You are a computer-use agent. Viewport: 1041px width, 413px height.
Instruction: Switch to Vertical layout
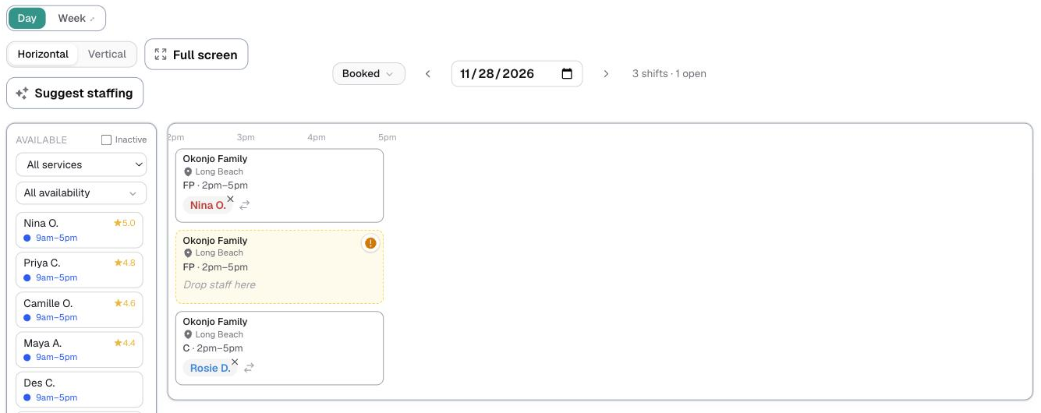coord(107,55)
